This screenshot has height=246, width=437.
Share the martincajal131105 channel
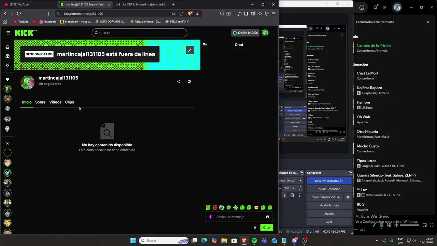(x=178, y=82)
